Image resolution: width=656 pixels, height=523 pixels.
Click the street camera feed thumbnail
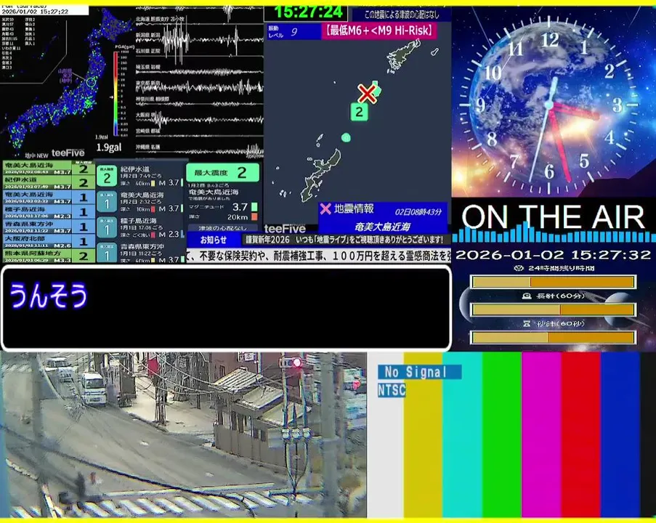click(183, 435)
